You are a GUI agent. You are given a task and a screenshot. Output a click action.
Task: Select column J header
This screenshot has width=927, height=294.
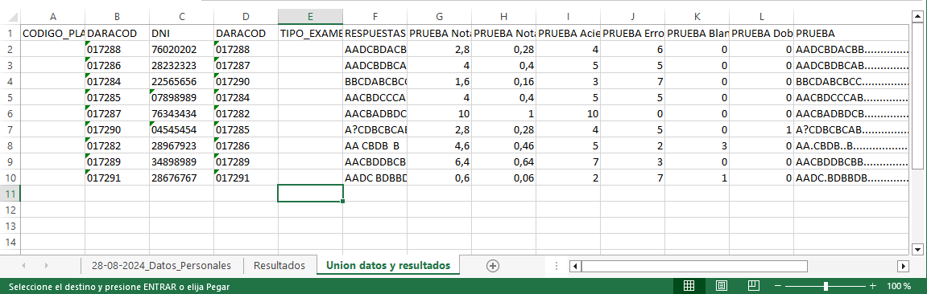pos(632,17)
